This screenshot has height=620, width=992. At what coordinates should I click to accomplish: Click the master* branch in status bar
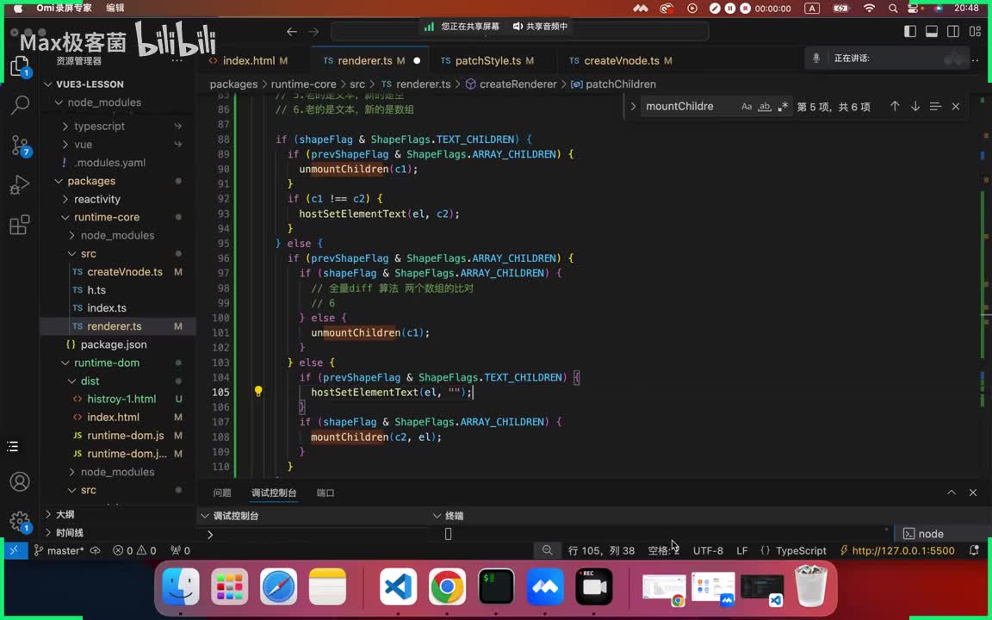click(59, 550)
